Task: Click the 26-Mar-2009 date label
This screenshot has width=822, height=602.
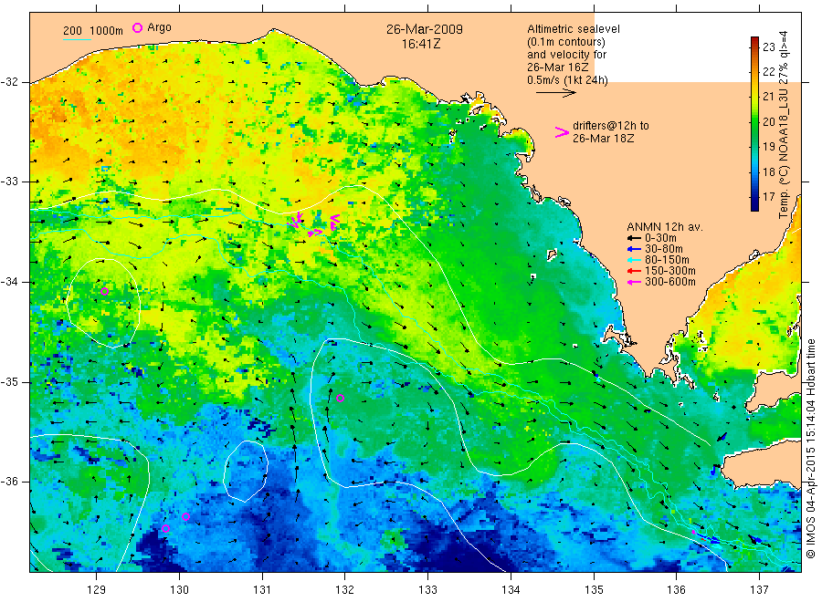Action: pos(425,29)
